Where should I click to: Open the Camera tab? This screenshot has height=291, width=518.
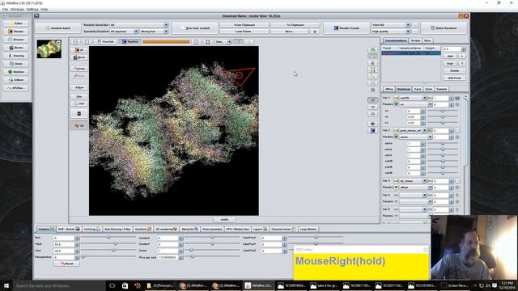[x=45, y=229]
